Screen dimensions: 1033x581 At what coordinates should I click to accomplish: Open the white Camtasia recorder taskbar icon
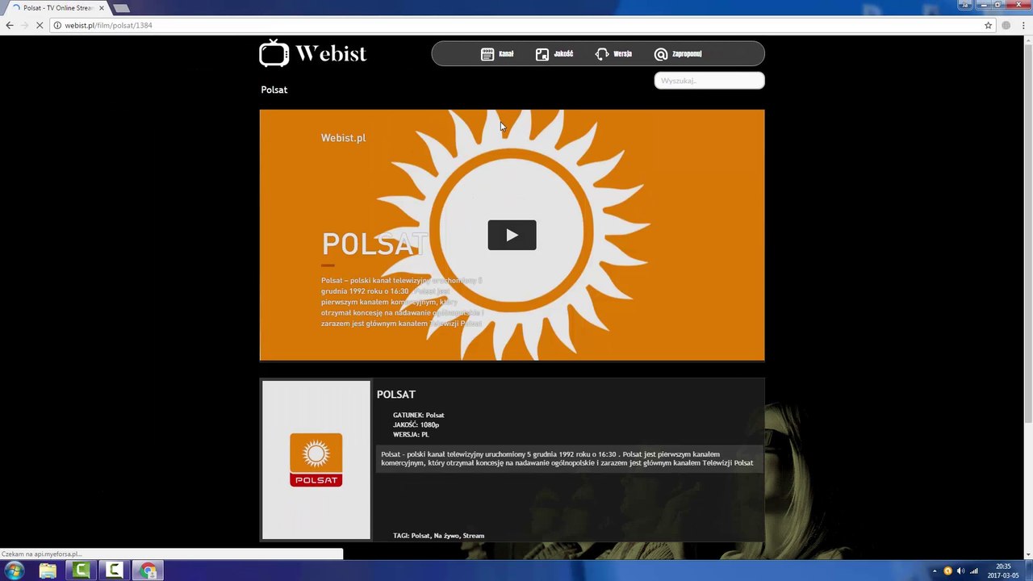115,571
